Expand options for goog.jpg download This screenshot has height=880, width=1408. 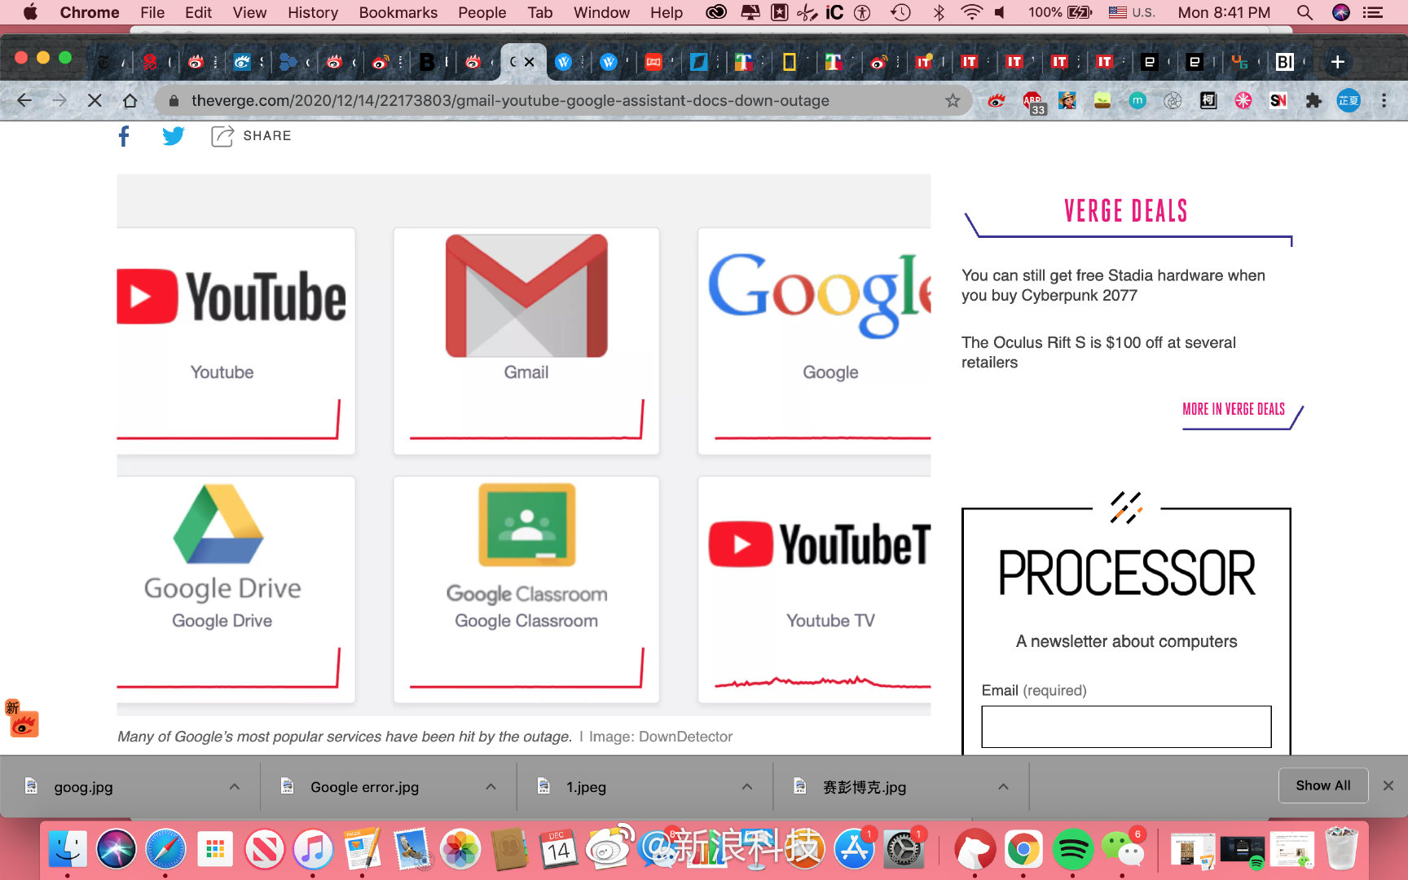(x=235, y=786)
